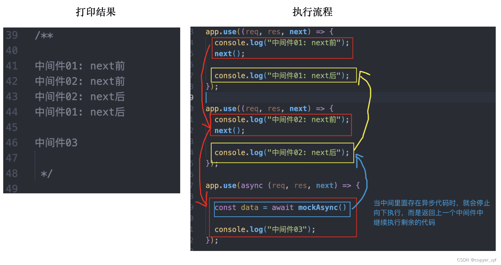Click the console.log 中间件03 statement
This screenshot has height=265, width=501.
pyautogui.click(x=265, y=230)
